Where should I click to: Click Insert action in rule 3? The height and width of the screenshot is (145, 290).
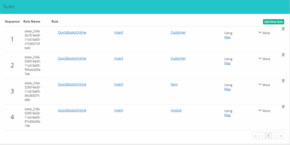point(118,84)
